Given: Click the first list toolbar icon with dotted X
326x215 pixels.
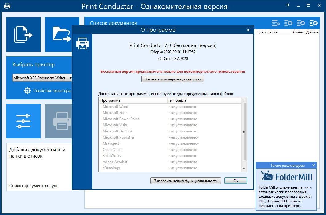Looking at the screenshot, I should point(276,23).
